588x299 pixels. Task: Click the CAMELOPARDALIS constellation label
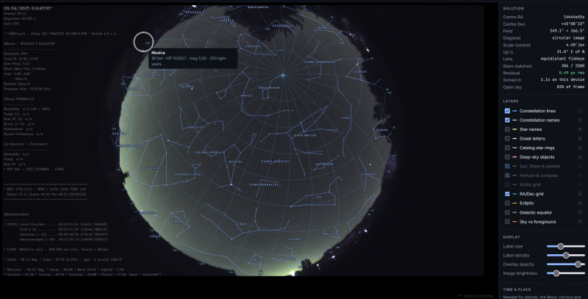pos(320,62)
